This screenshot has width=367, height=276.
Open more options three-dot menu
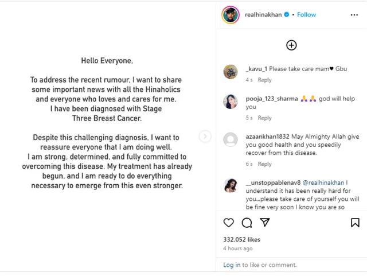point(354,15)
